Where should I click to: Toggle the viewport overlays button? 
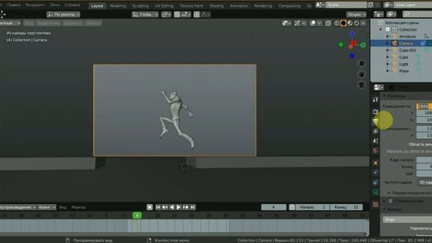(313, 23)
